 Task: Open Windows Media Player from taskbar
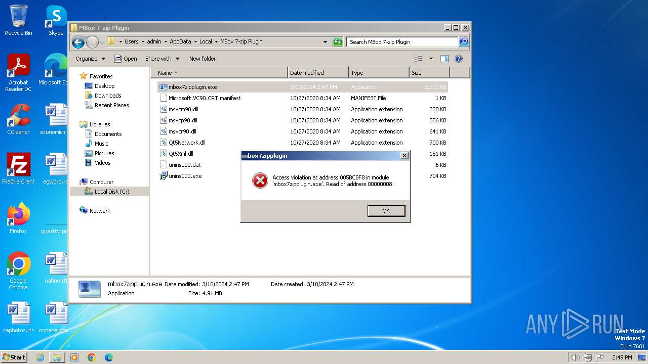tap(74, 357)
